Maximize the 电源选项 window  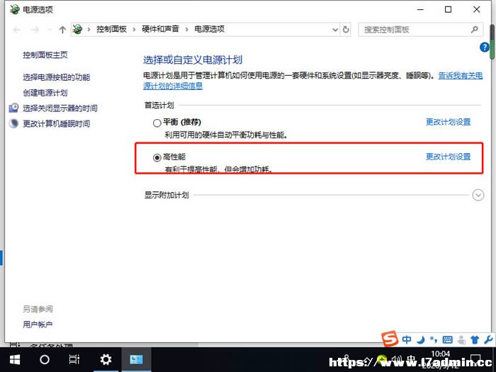[x=448, y=9]
